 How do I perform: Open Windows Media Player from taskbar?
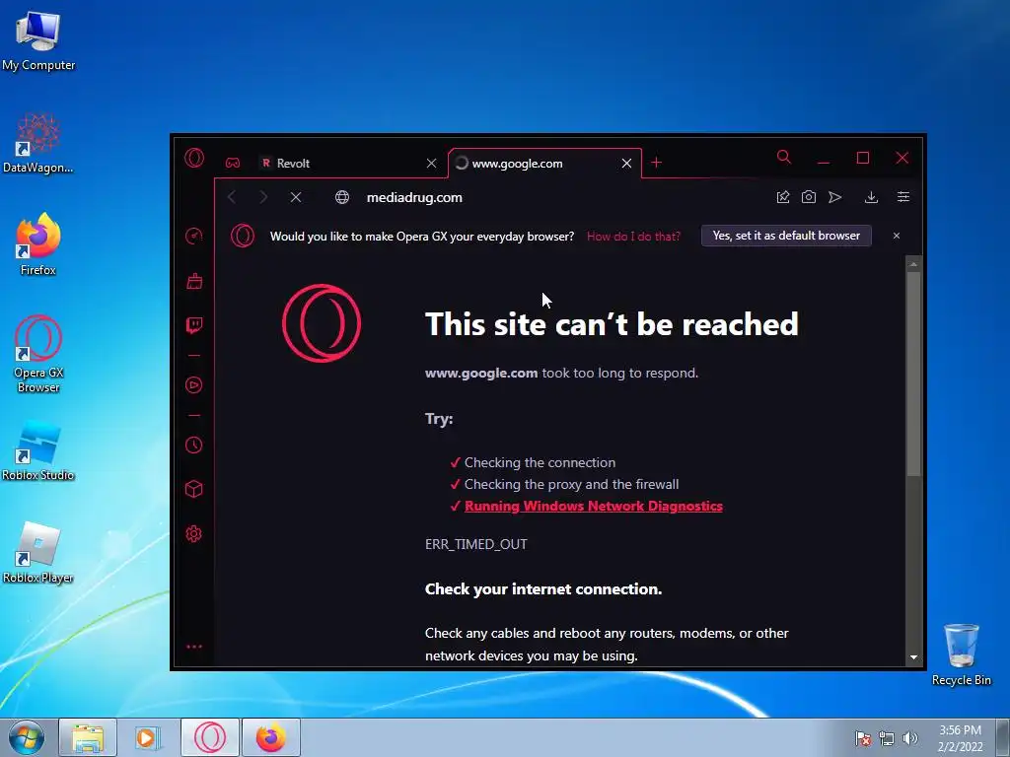[x=148, y=737]
